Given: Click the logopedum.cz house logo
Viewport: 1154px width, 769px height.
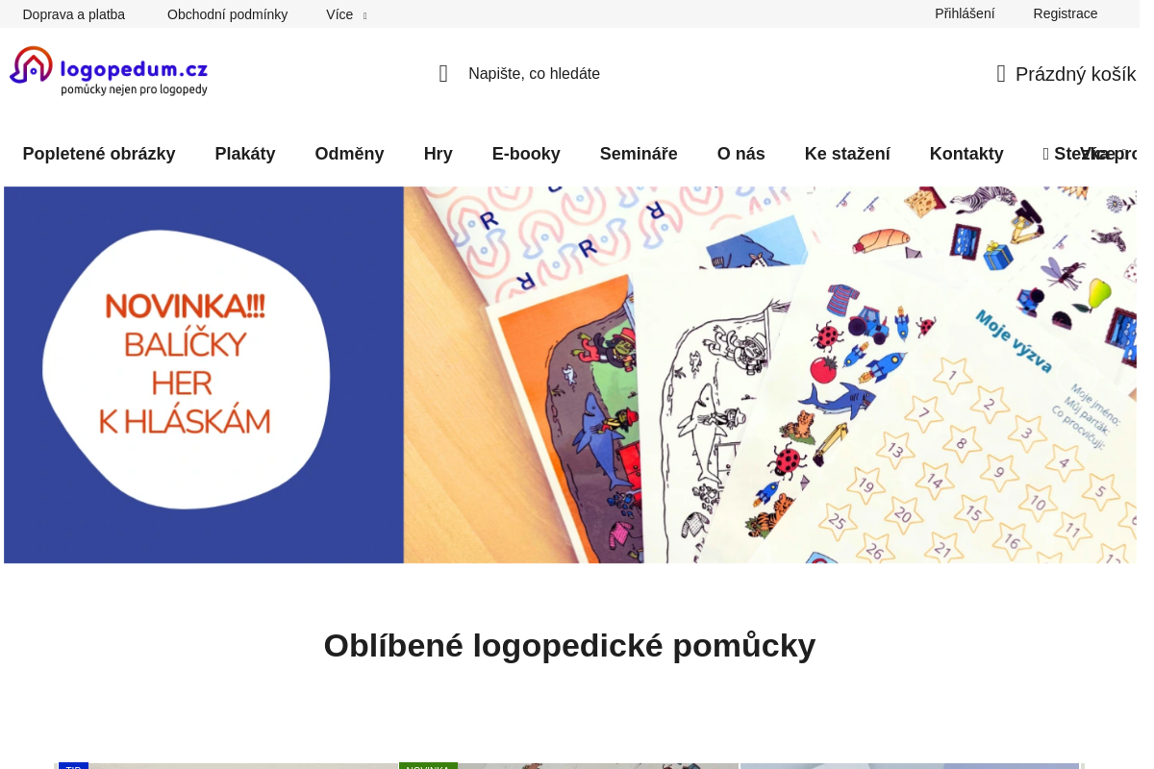Looking at the screenshot, I should (108, 70).
